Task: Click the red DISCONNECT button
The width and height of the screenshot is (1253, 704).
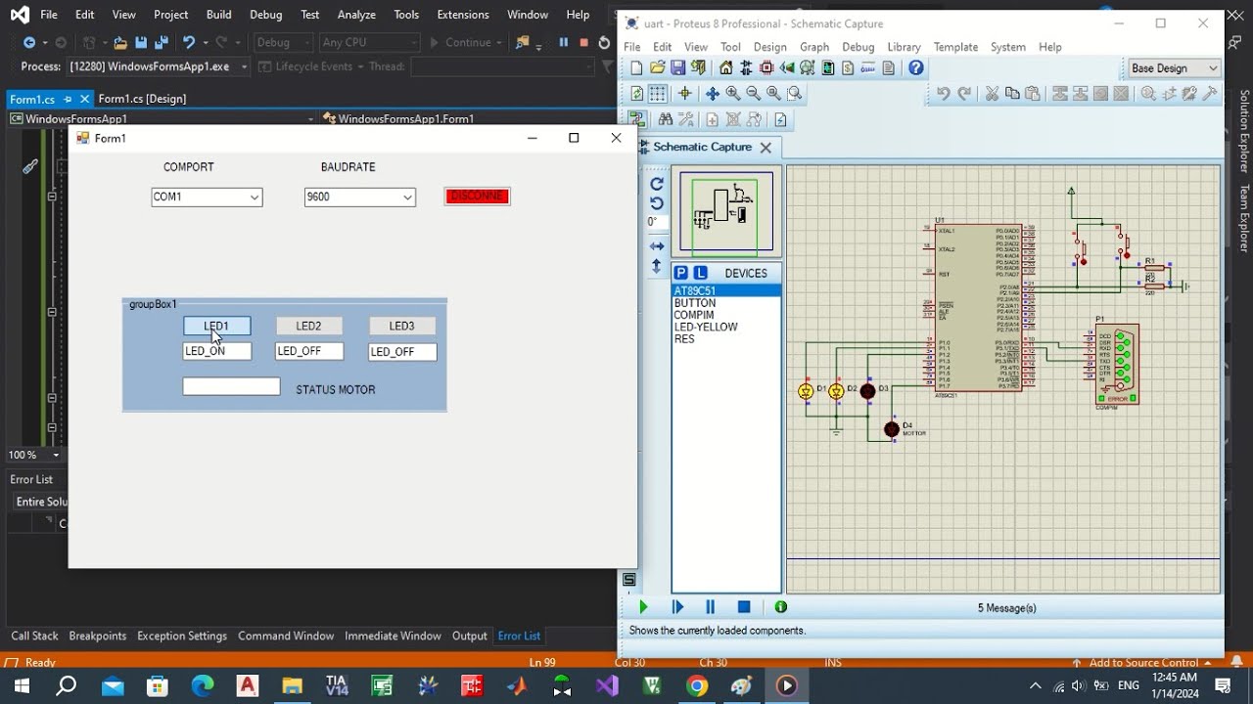Action: [x=477, y=197]
